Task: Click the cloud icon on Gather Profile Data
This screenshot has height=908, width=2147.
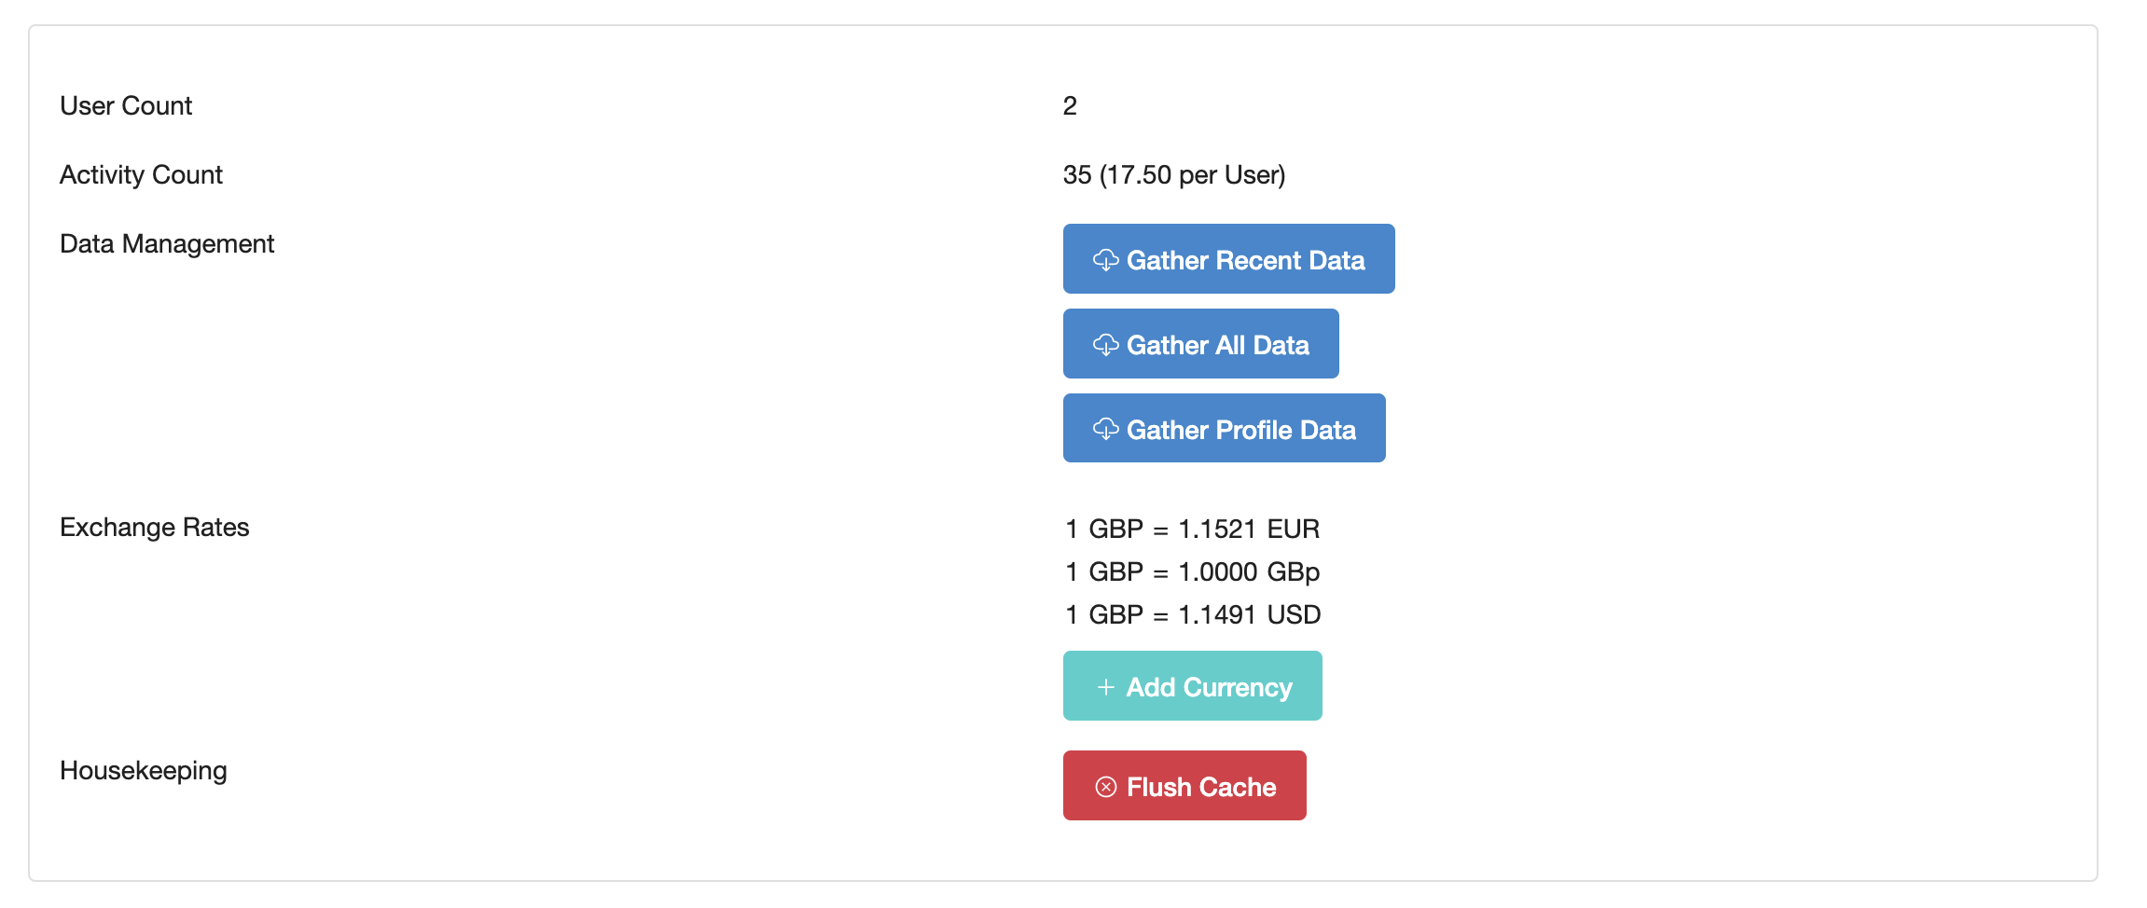Action: tap(1106, 430)
